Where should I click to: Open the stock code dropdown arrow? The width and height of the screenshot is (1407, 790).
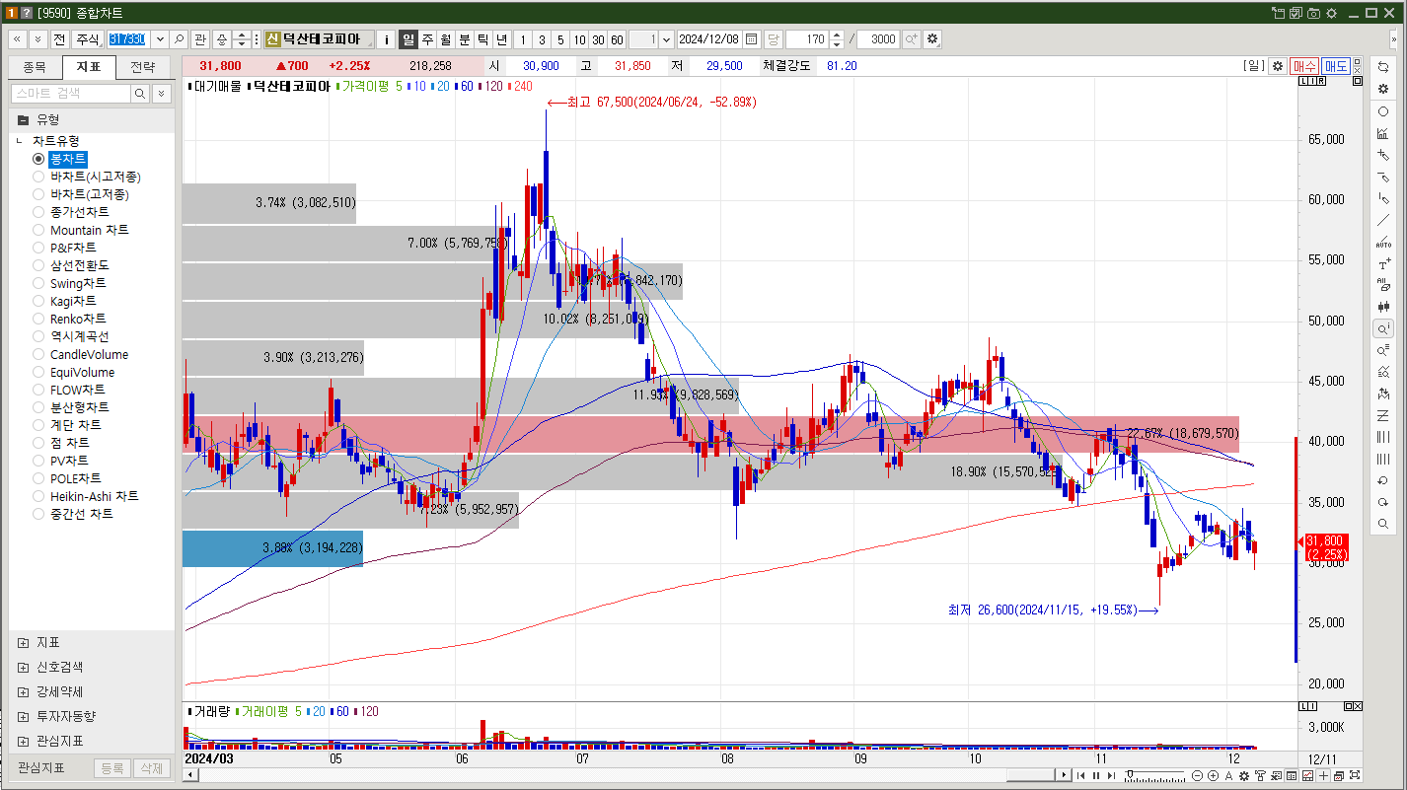(159, 39)
